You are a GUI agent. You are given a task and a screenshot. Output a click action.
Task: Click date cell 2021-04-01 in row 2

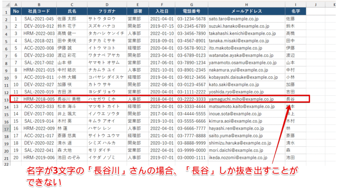162,19
